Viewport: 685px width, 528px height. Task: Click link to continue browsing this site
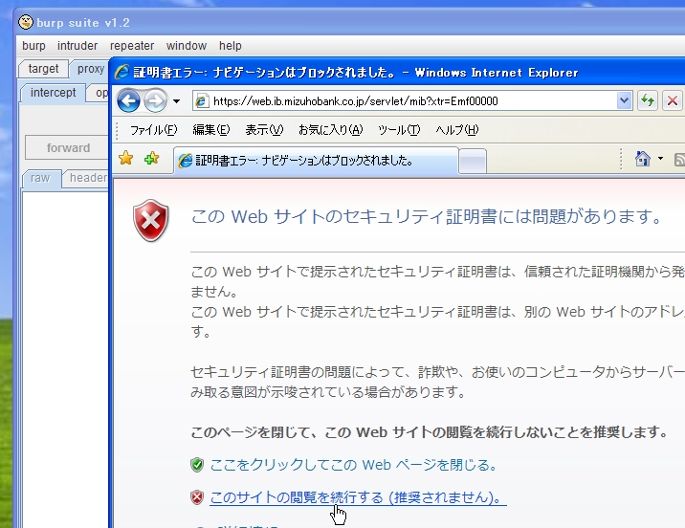coord(356,497)
